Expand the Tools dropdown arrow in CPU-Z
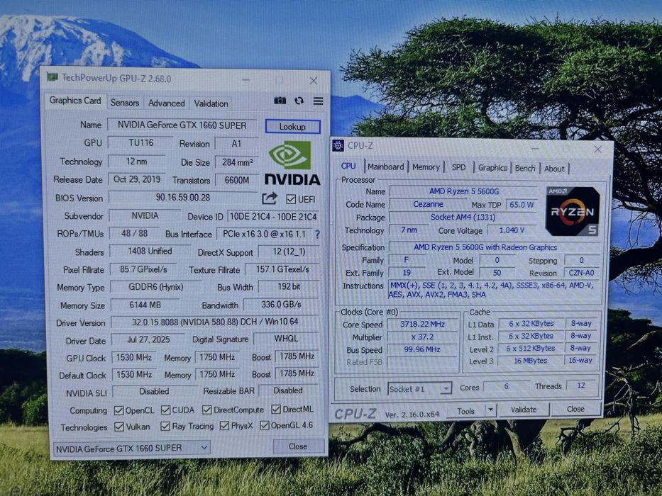Screen dimensions: 662x496 (490, 410)
